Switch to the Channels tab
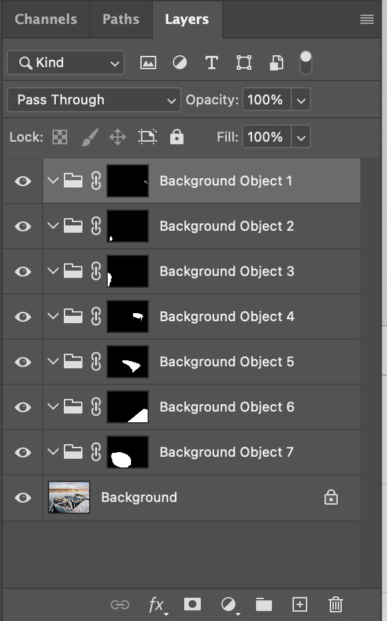 coord(46,19)
